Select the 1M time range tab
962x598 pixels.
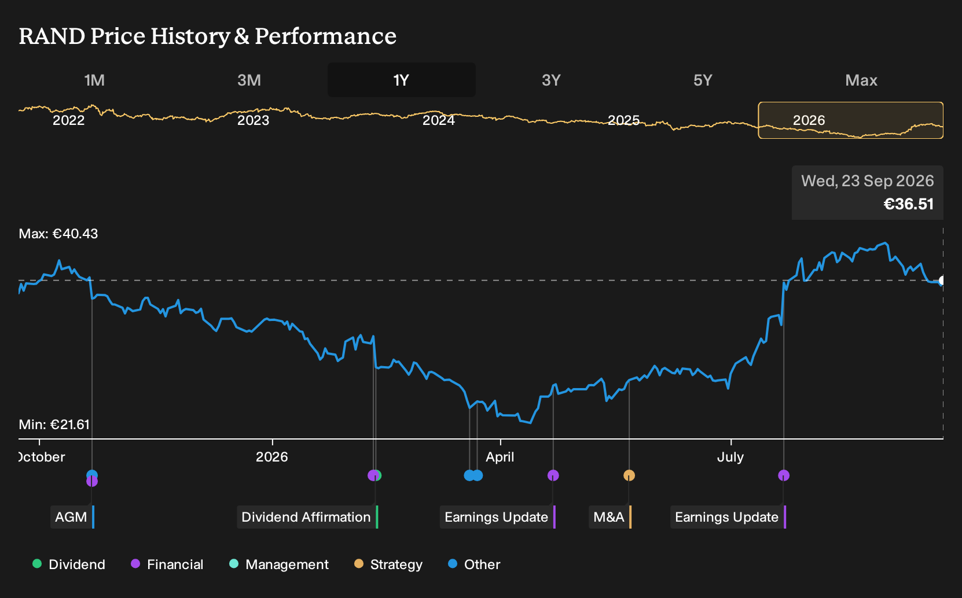[94, 80]
